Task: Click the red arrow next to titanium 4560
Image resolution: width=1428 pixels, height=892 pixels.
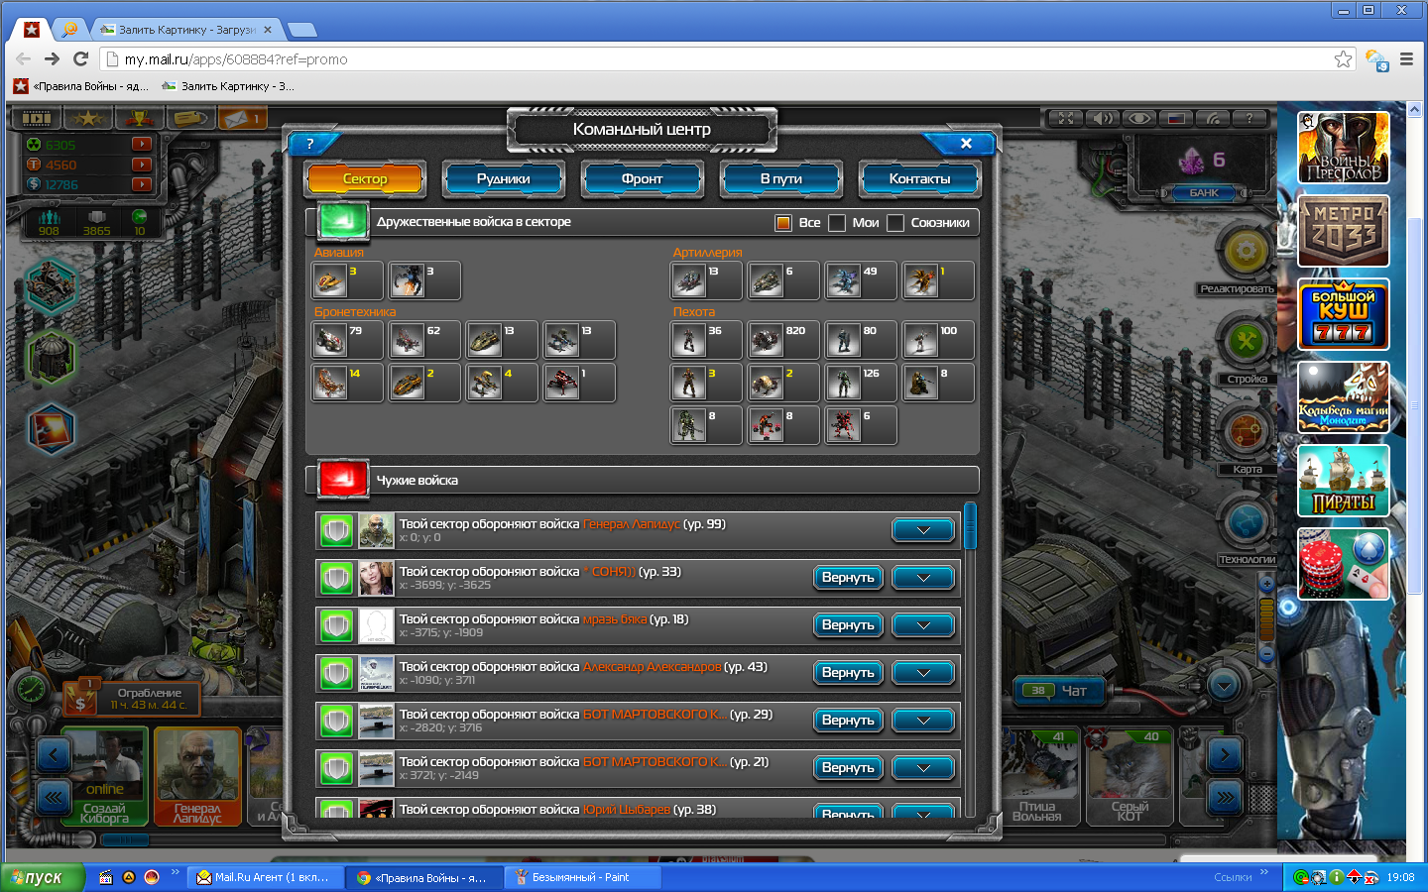Action: pyautogui.click(x=142, y=165)
